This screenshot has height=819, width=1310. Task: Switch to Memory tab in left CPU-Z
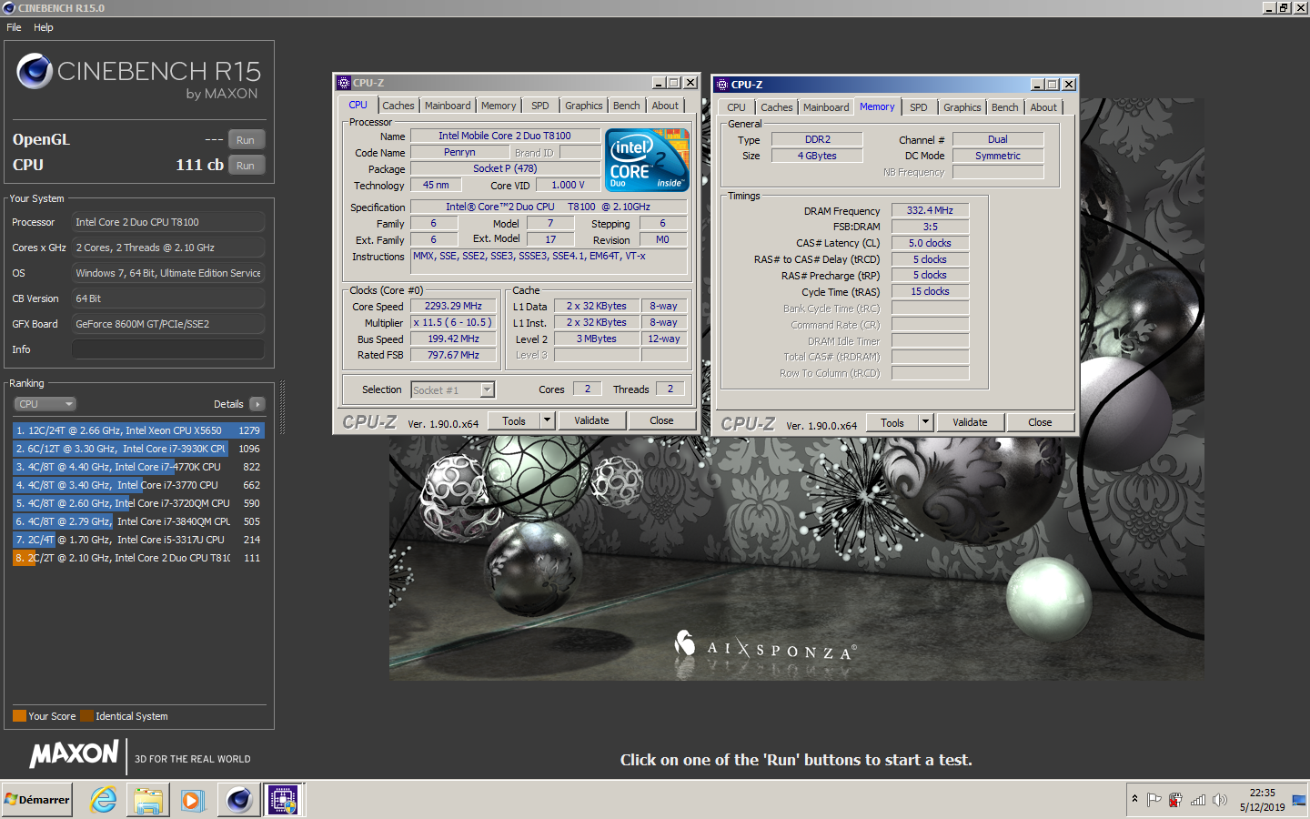(x=499, y=106)
